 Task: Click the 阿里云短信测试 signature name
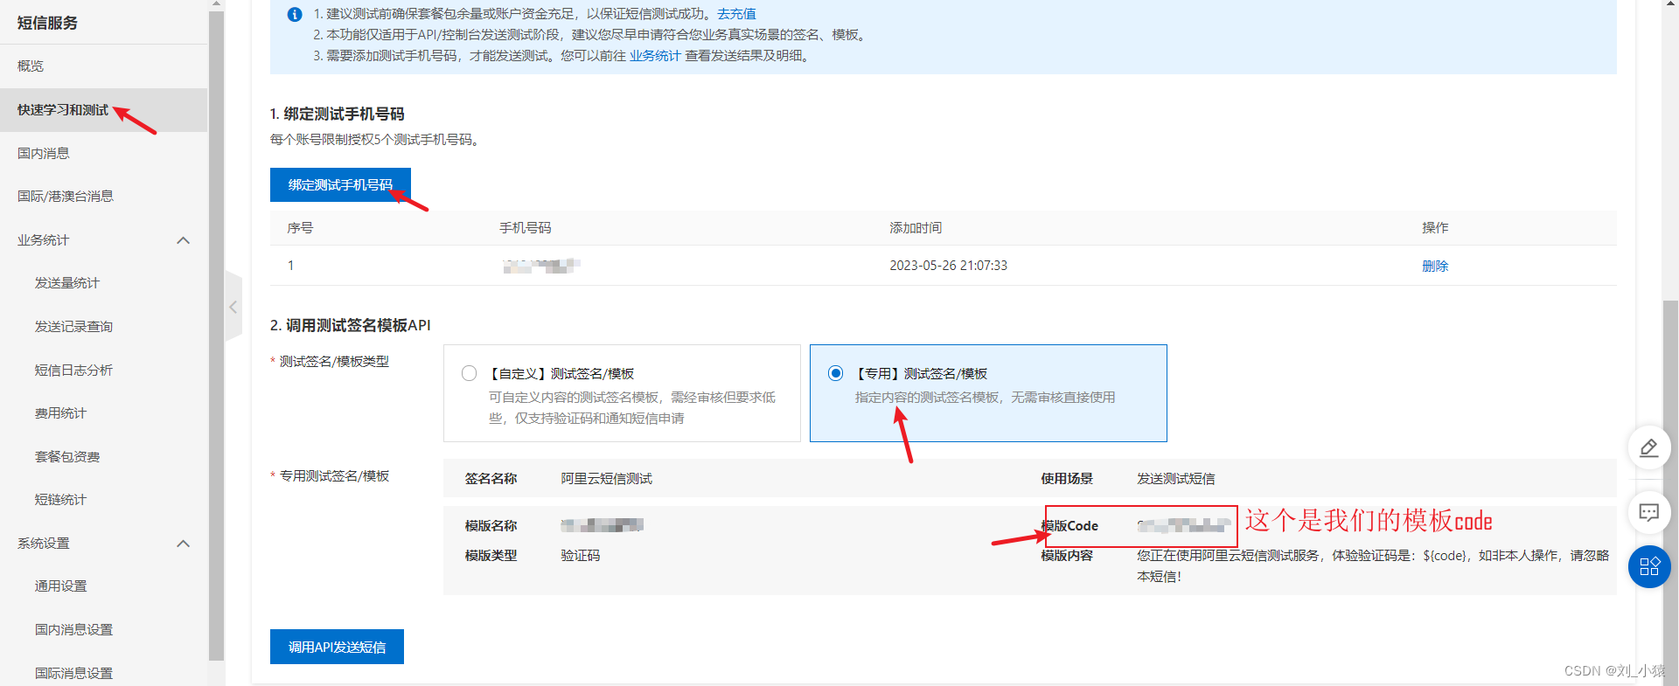click(606, 479)
